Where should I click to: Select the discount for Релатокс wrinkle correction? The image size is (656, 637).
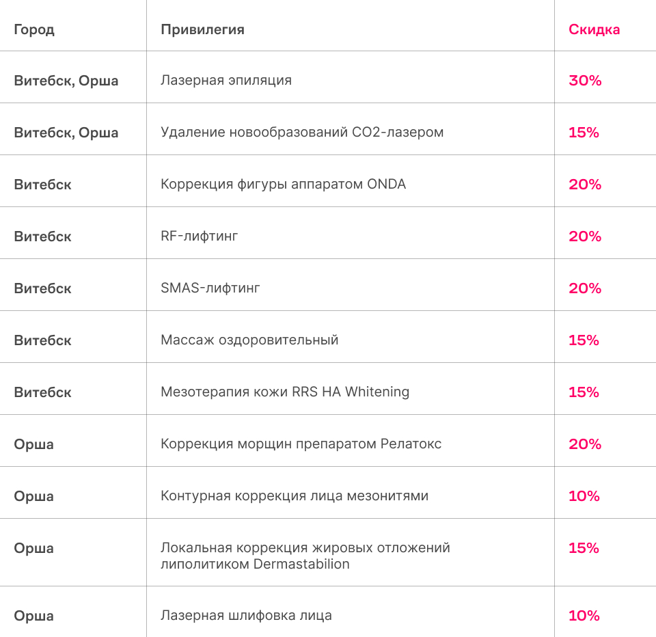(x=585, y=444)
